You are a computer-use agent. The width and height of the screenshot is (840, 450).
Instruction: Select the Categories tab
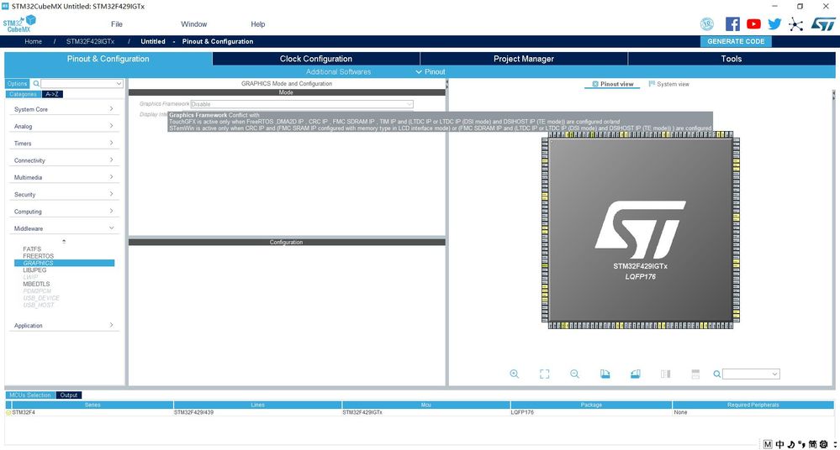point(23,94)
